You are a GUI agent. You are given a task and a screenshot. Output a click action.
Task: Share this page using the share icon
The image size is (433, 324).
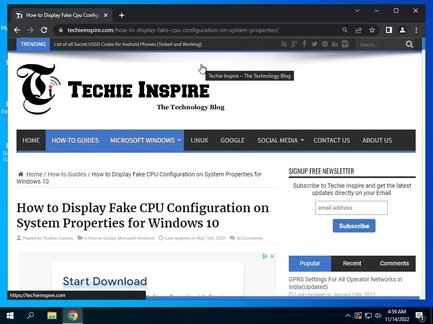pos(359,30)
